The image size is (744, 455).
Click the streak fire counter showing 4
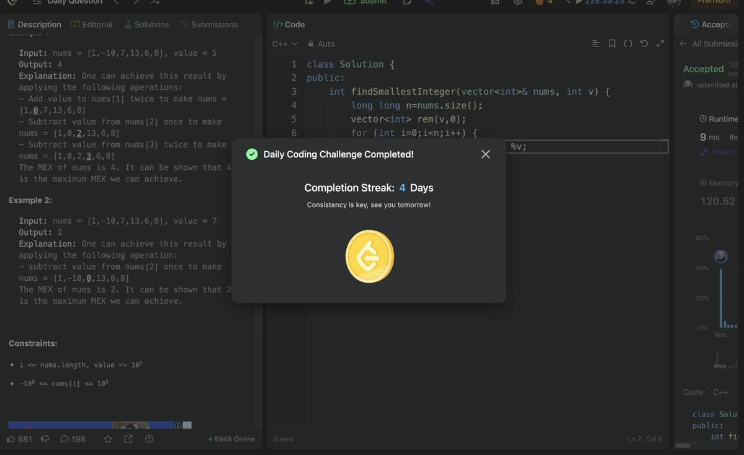(x=544, y=2)
